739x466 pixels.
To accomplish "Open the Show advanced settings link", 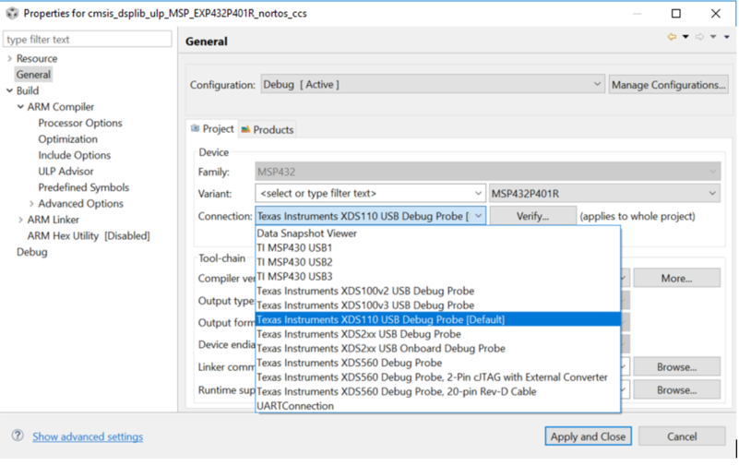I will 88,437.
